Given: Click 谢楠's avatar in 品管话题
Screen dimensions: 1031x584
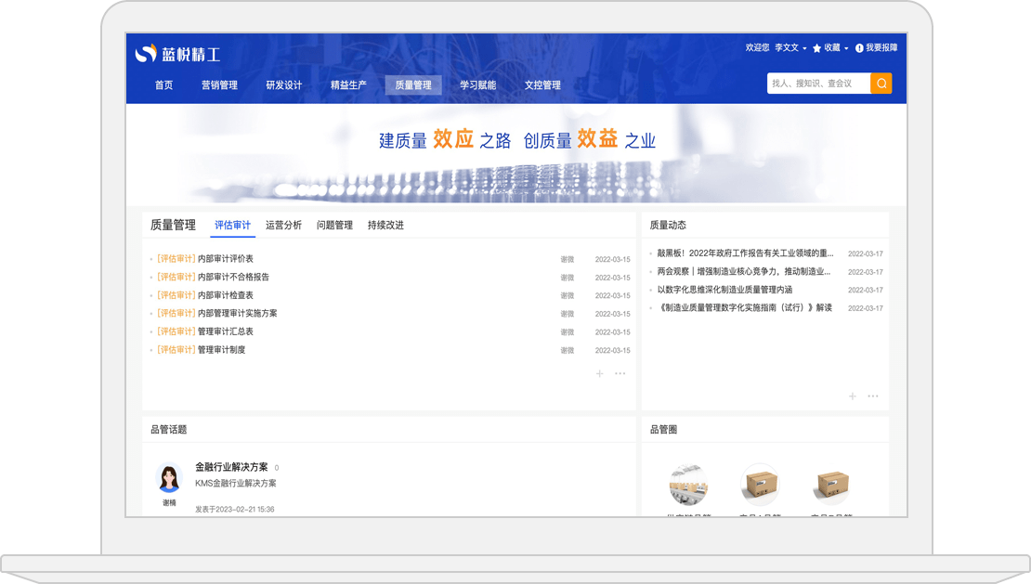Looking at the screenshot, I should pos(169,478).
